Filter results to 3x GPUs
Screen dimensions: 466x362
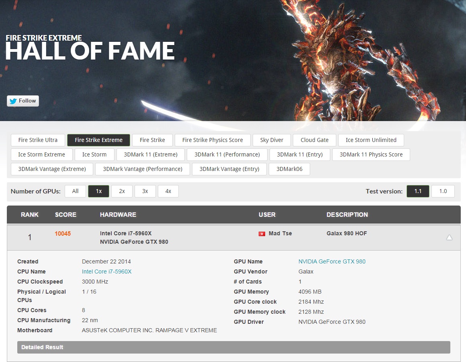pos(145,191)
